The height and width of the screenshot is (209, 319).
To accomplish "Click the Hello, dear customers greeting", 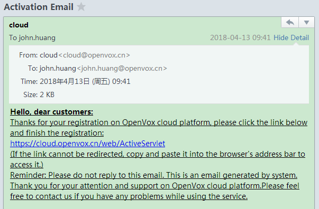I will pyautogui.click(x=52, y=112).
